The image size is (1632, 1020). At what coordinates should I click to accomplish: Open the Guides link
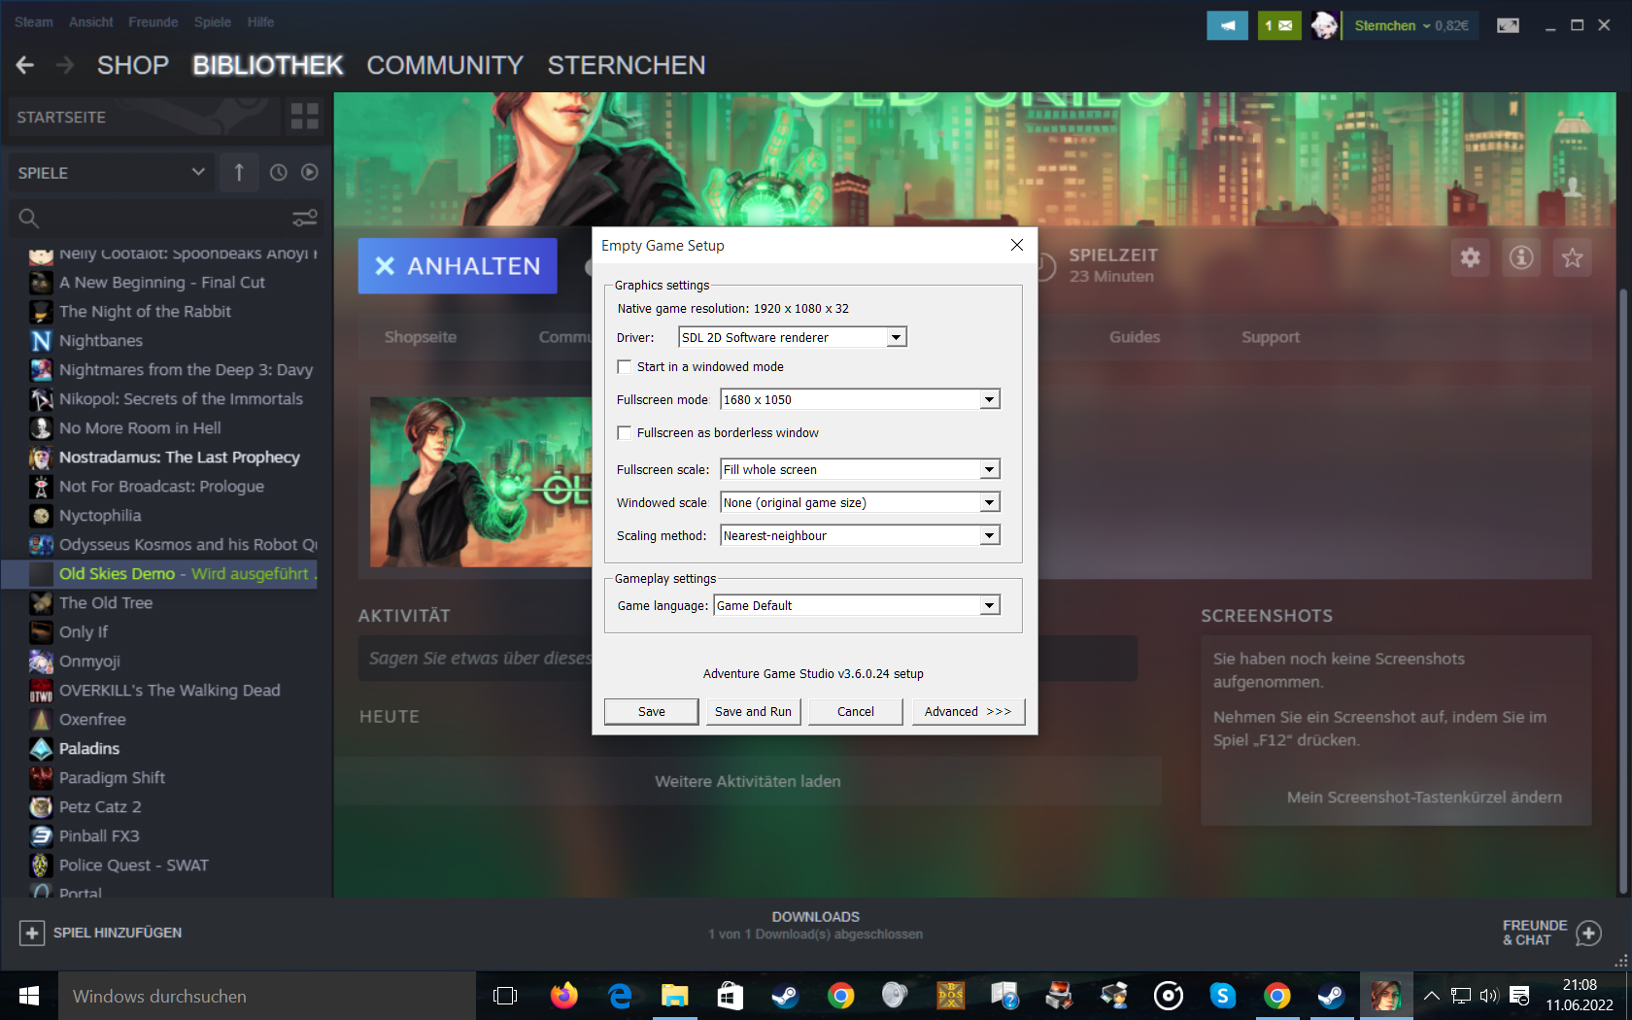pyautogui.click(x=1135, y=337)
